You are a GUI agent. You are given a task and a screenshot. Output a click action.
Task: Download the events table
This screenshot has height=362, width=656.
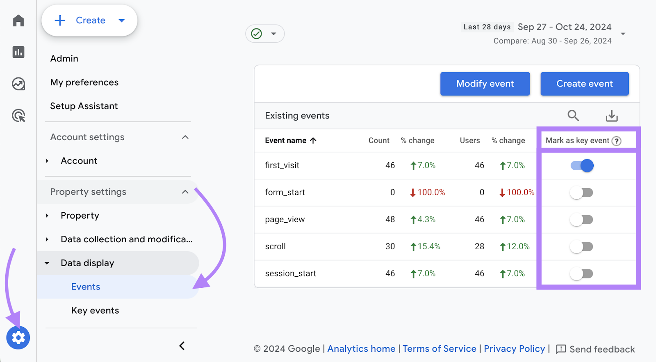coord(612,116)
